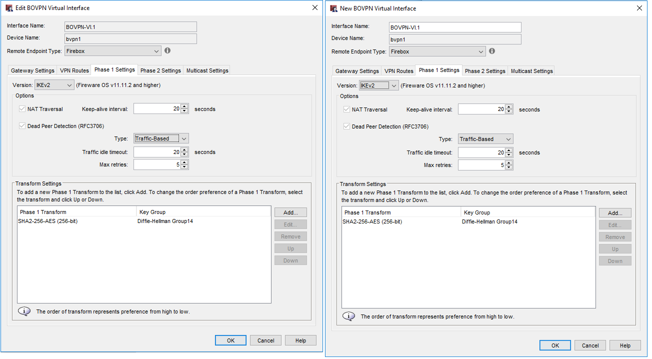Toggle NAT Traversal checkbox in Edit dialog
Screen dimensions: 652x359
click(22, 109)
